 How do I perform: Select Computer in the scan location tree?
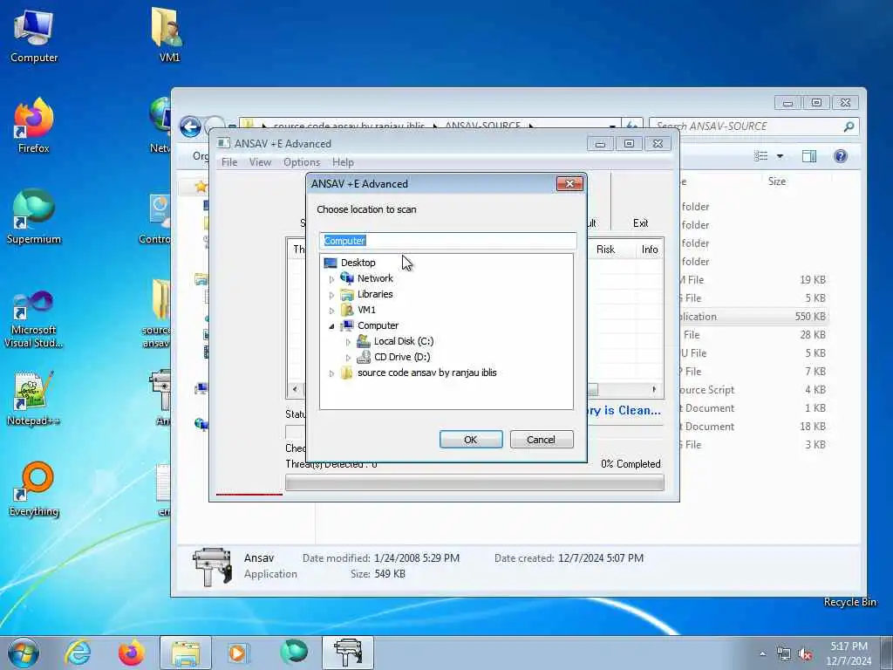378,325
